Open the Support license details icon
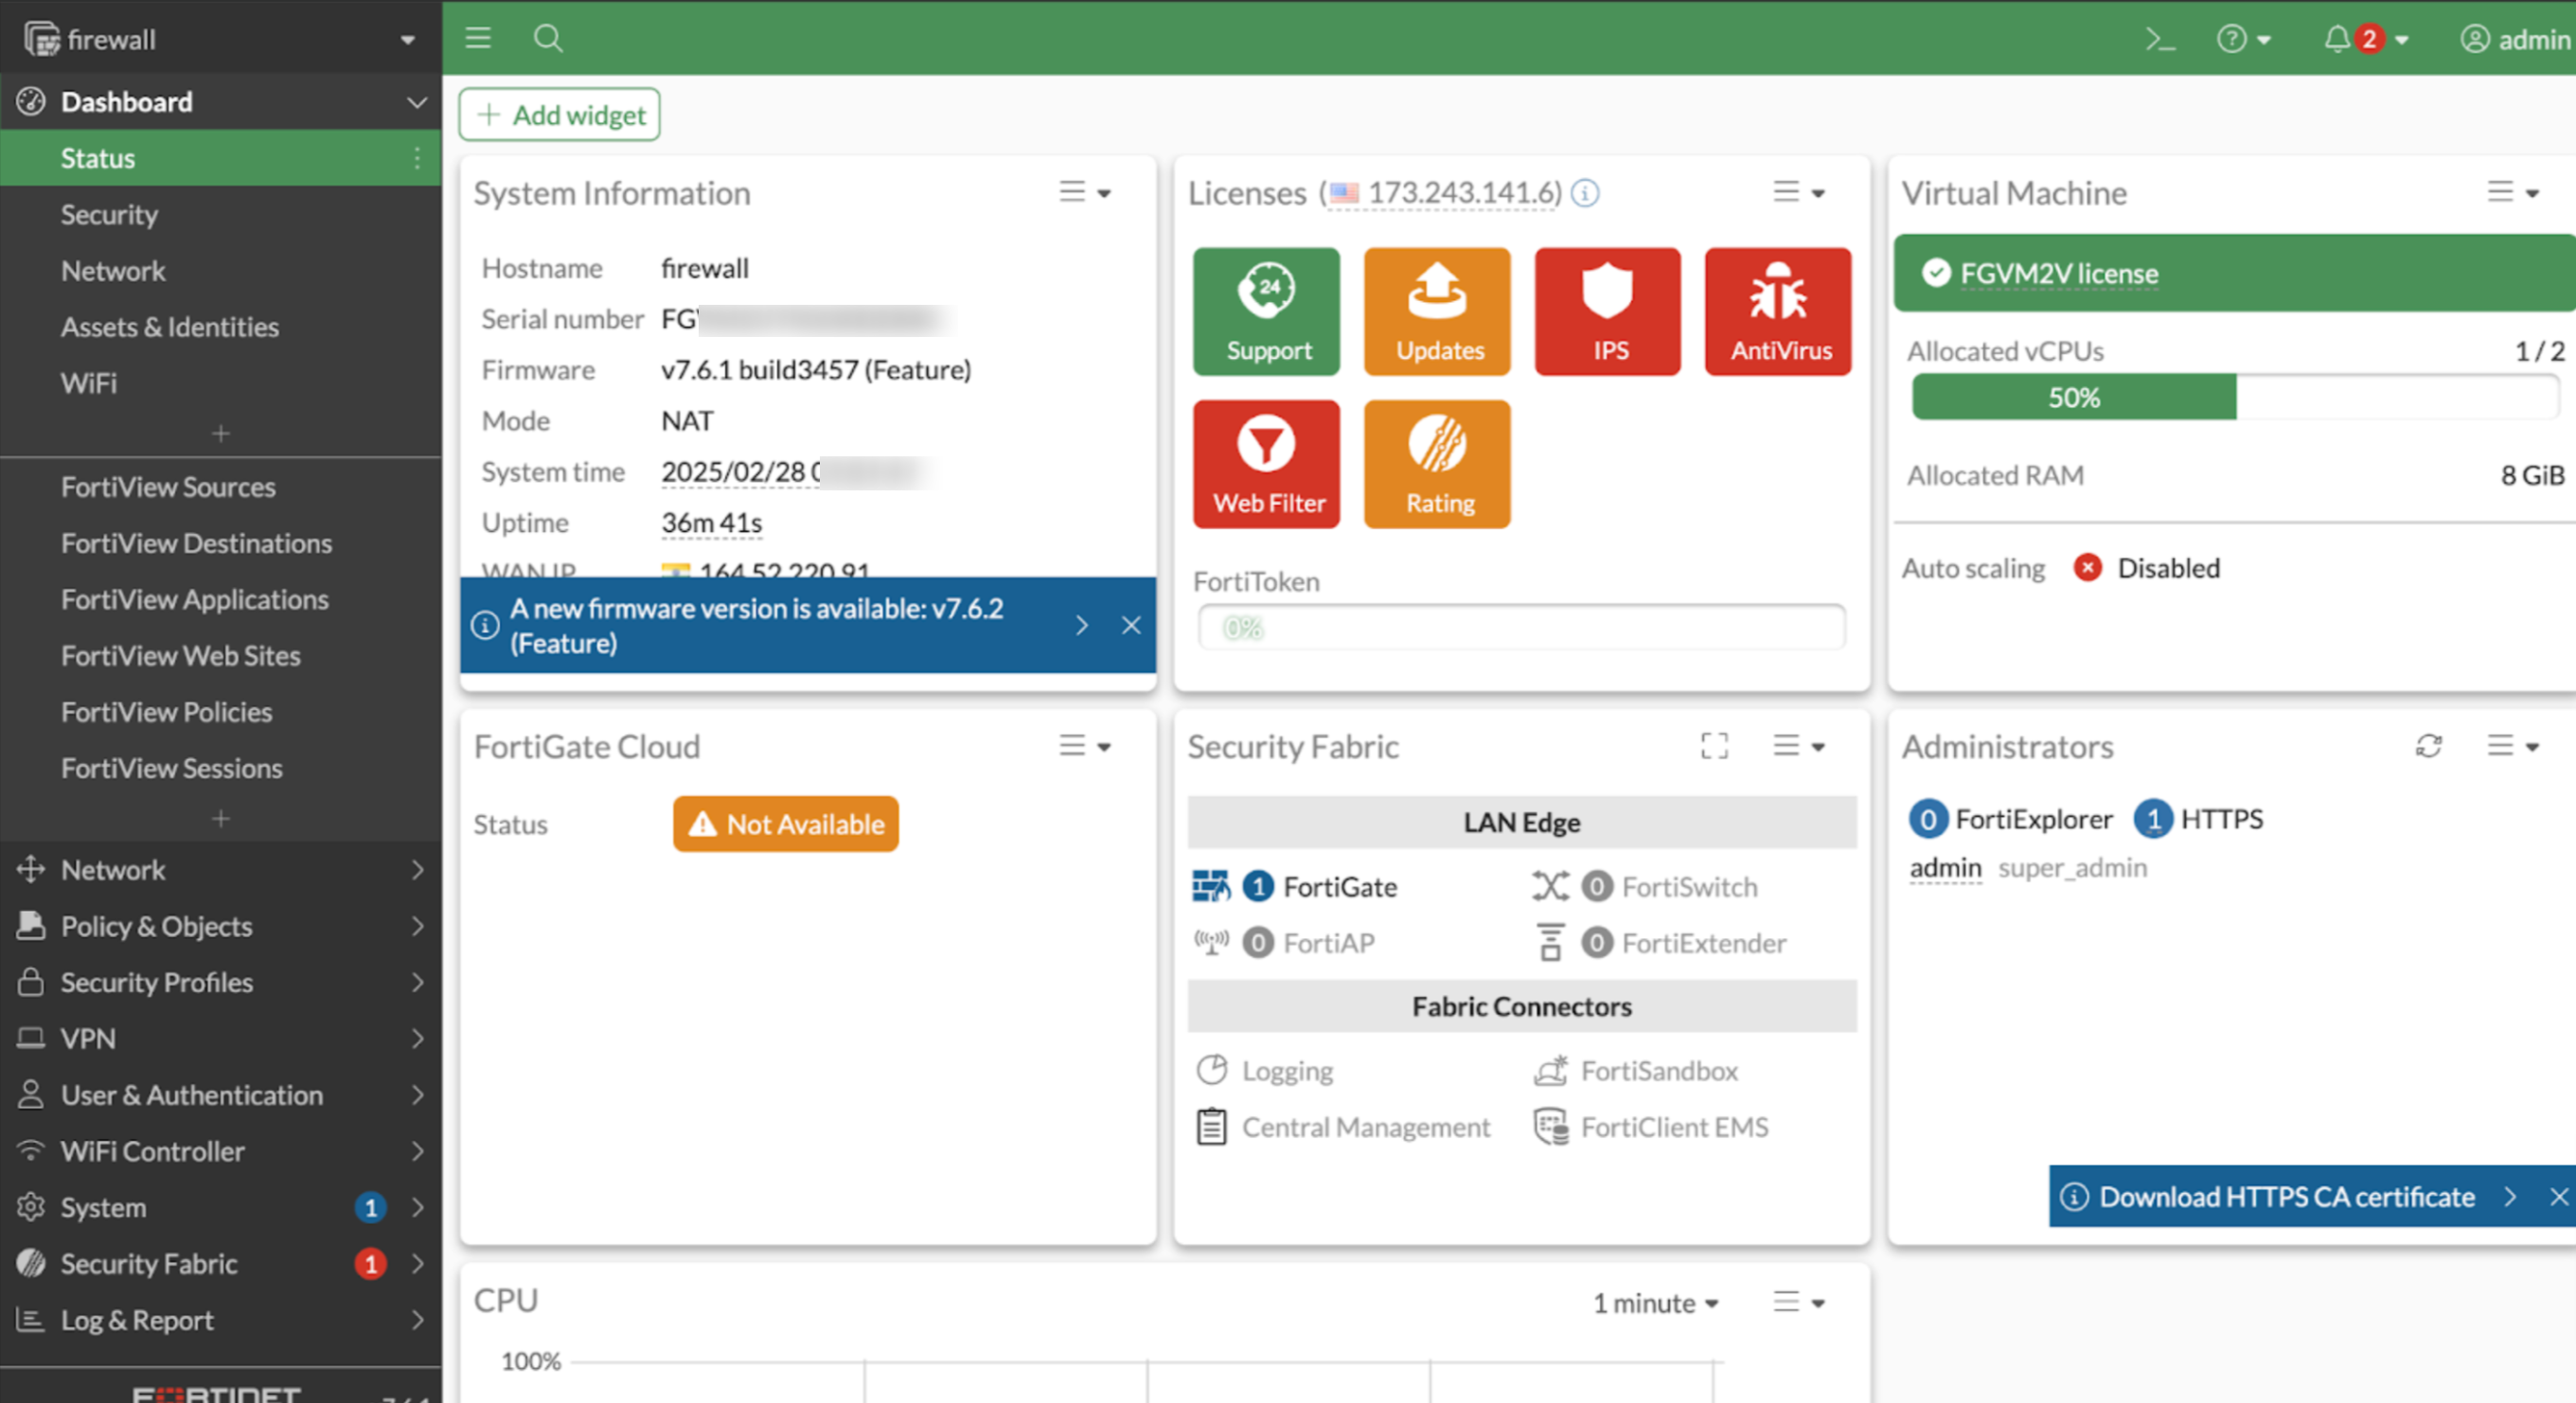The image size is (2576, 1403). pyautogui.click(x=1266, y=311)
